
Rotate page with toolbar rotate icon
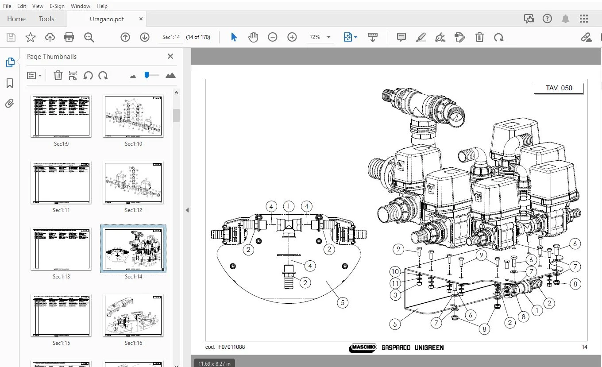499,37
